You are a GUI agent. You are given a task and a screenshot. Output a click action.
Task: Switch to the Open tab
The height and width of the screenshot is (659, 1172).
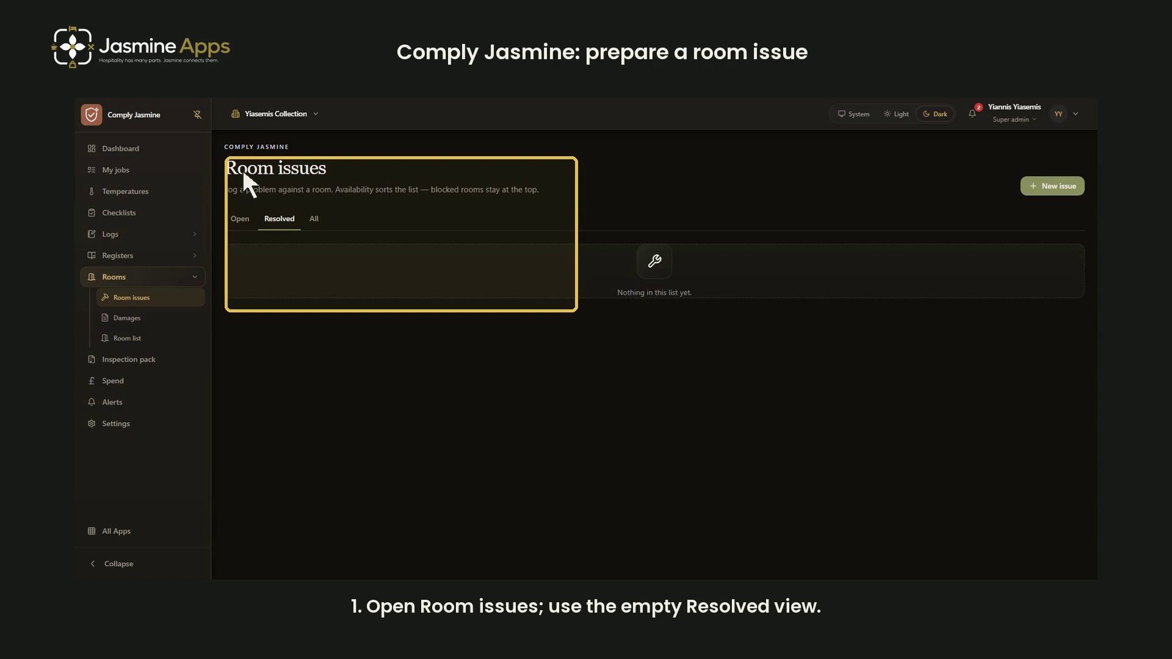240,219
